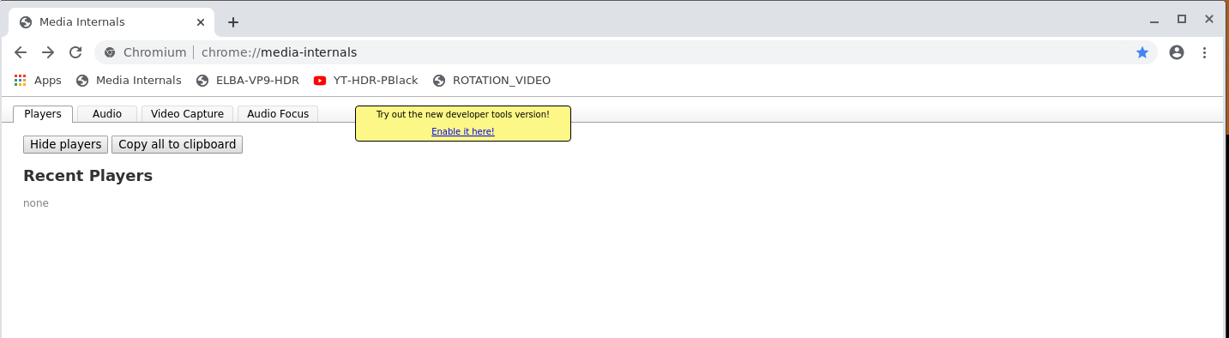Click the 'none' players text
Image resolution: width=1229 pixels, height=338 pixels.
coord(36,203)
